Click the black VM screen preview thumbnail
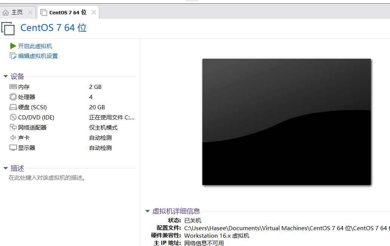 (x=287, y=122)
